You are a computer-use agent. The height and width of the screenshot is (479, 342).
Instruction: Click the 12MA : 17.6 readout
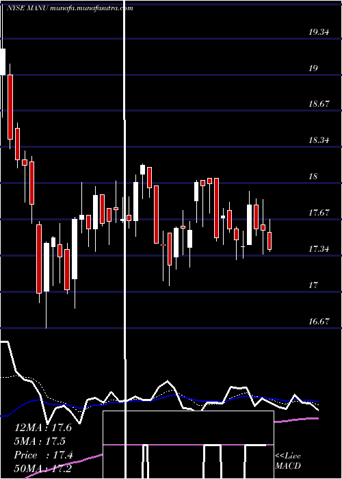[43, 428]
